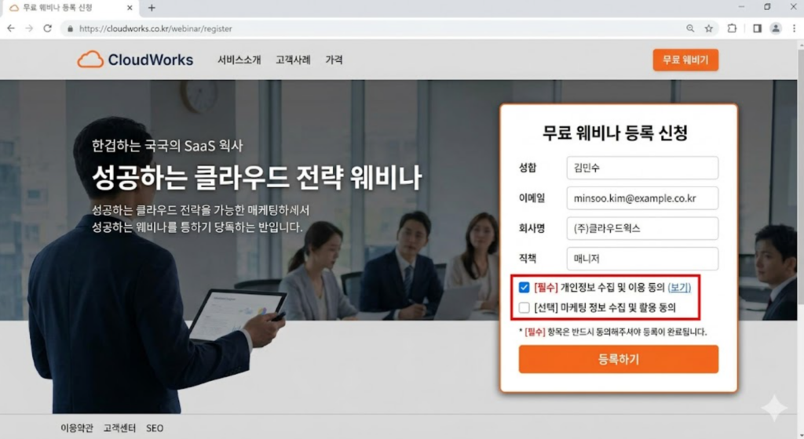Click the 직책 input field
This screenshot has height=439, width=804.
click(x=642, y=259)
